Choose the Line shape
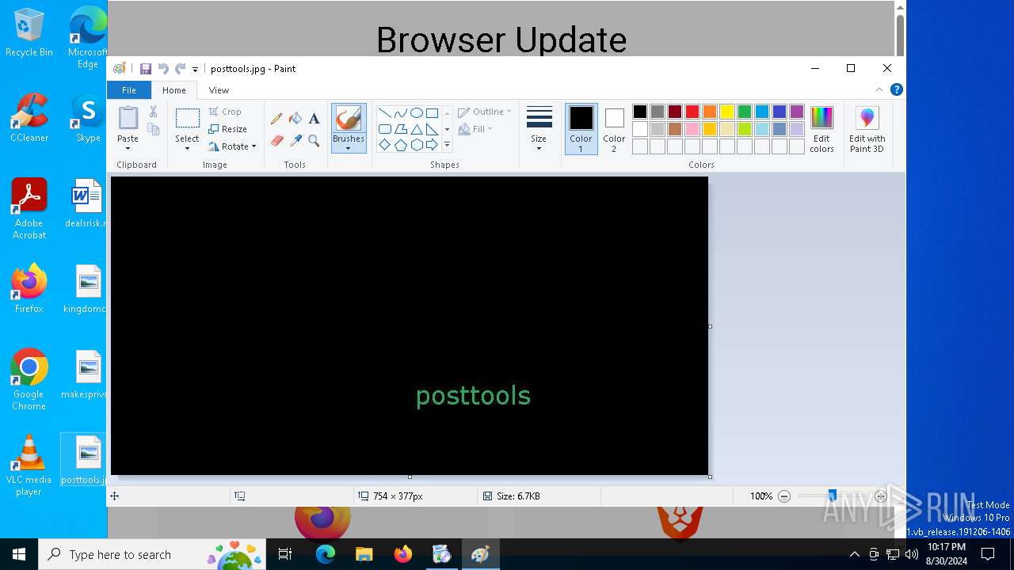This screenshot has width=1014, height=570. tap(384, 113)
